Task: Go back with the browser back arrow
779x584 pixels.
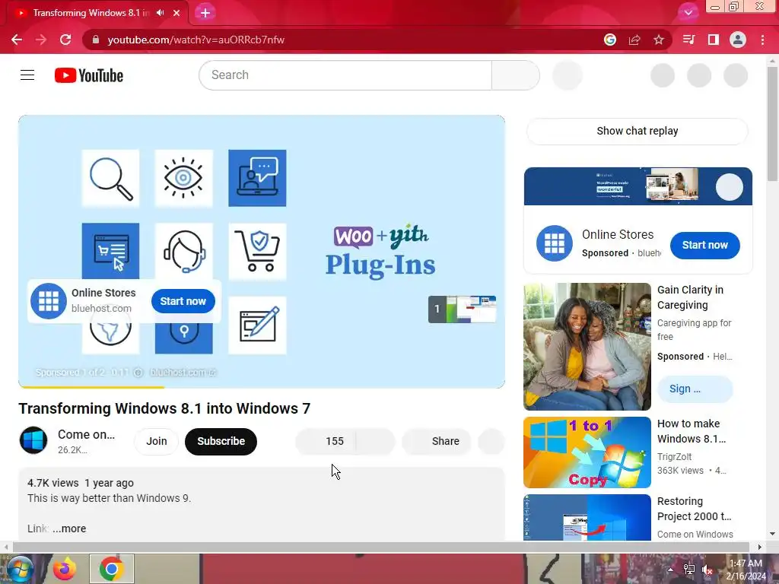Action: 17,40
